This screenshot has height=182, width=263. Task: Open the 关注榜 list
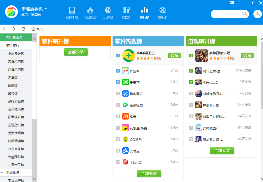tap(13, 77)
